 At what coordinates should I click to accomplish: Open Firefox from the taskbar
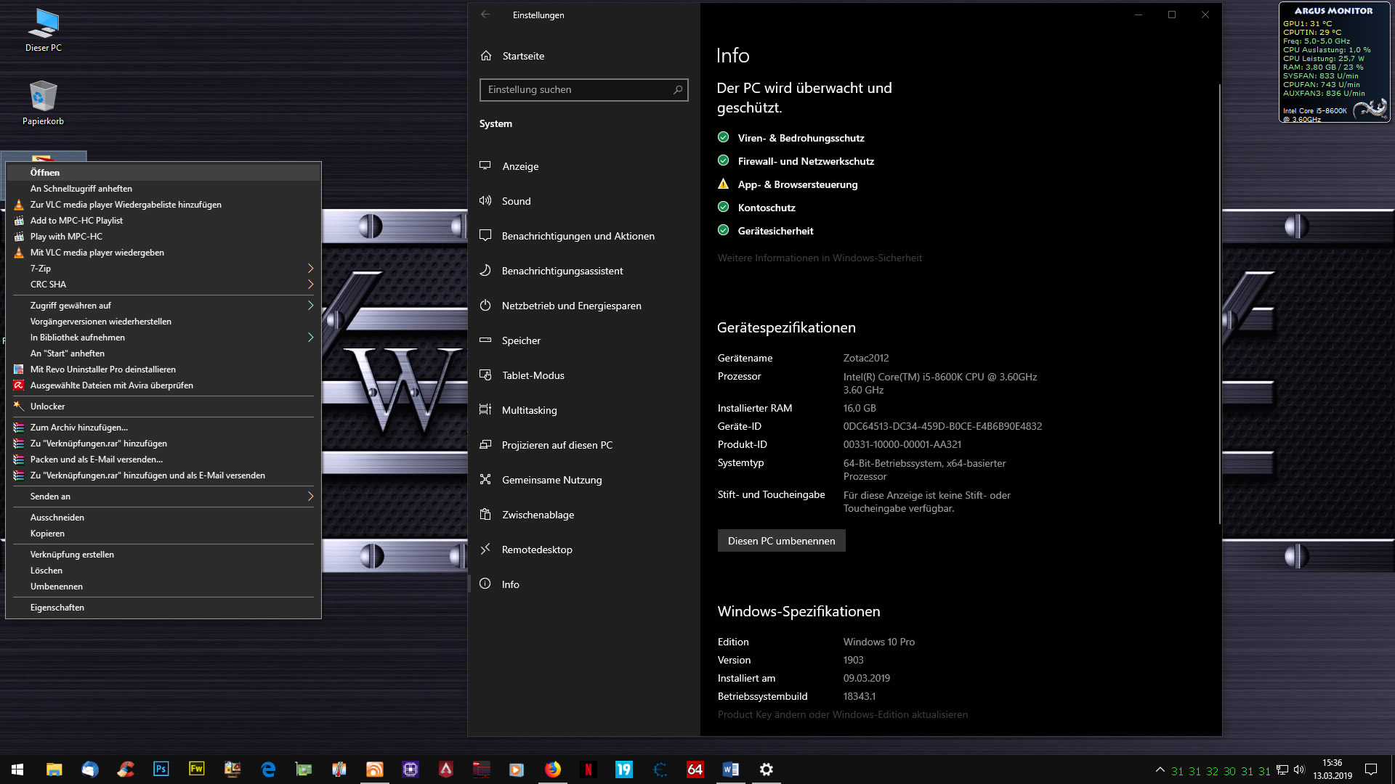click(x=553, y=769)
